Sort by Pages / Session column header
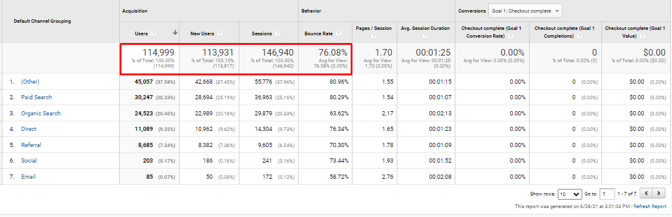The height and width of the screenshot is (217, 672). tap(374, 28)
